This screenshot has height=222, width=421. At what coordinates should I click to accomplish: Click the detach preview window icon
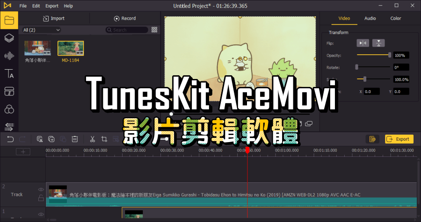pos(309,123)
